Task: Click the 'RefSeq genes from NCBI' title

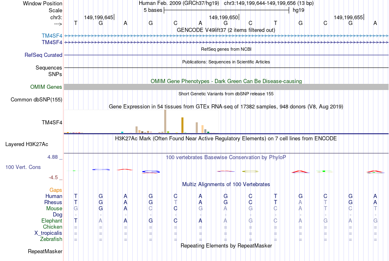Action: click(226, 49)
